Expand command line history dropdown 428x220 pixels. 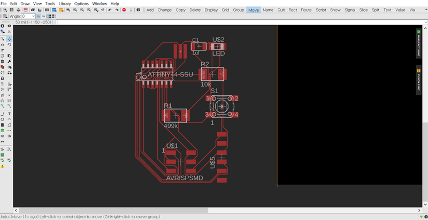coord(425,22)
